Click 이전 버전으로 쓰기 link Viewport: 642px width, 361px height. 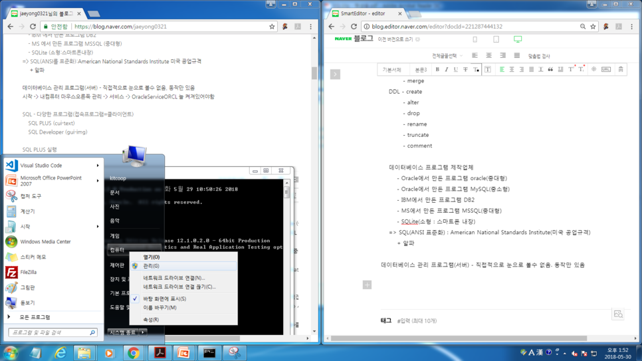tap(395, 39)
